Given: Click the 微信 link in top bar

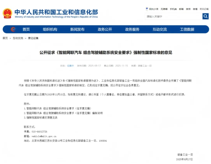Looking at the screenshot, I should point(188,9).
